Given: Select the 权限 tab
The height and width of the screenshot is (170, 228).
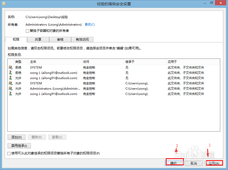Looking at the screenshot, I should pyautogui.click(x=16, y=39).
